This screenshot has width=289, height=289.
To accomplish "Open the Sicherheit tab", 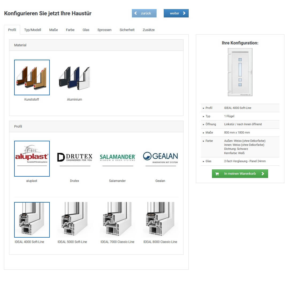I will coord(127,30).
